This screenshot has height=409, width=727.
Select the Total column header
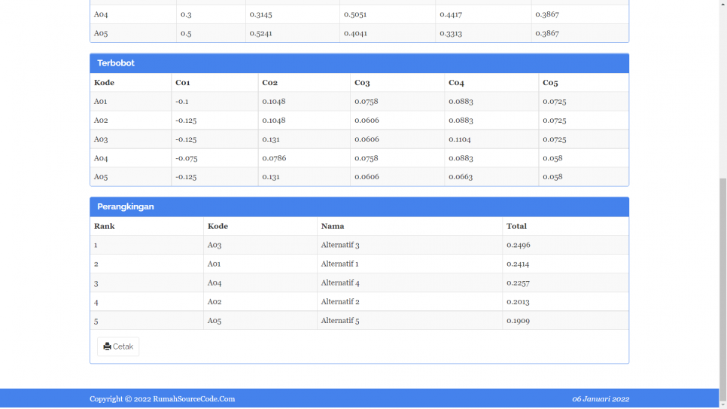pyautogui.click(x=516, y=226)
